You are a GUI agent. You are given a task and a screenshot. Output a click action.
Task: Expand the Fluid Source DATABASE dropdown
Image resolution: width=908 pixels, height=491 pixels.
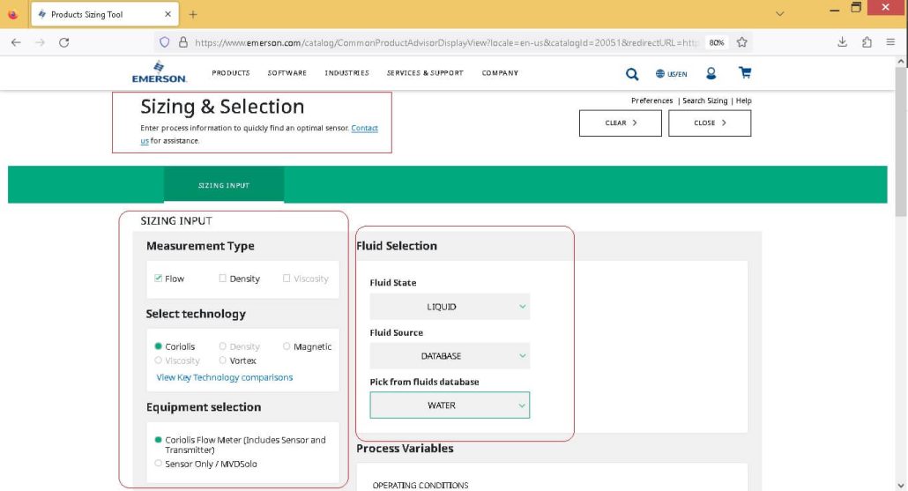pyautogui.click(x=450, y=355)
